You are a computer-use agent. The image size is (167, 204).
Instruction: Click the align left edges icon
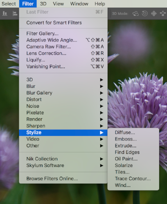pos(15,13)
